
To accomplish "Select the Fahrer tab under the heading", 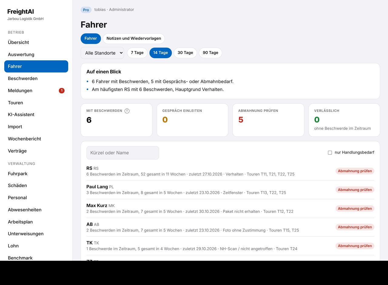I will tap(91, 39).
